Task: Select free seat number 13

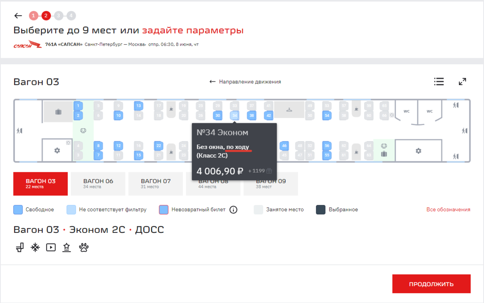Action: [x=139, y=106]
